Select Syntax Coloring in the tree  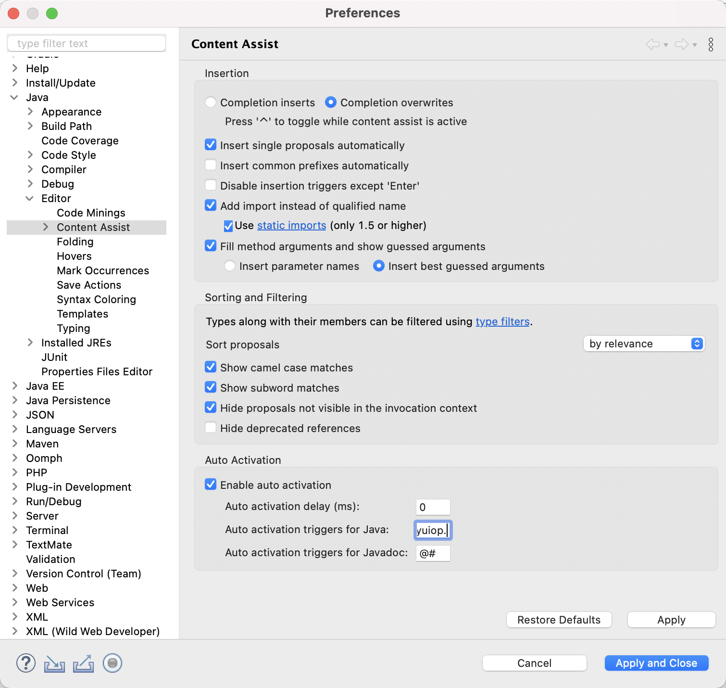pos(96,299)
